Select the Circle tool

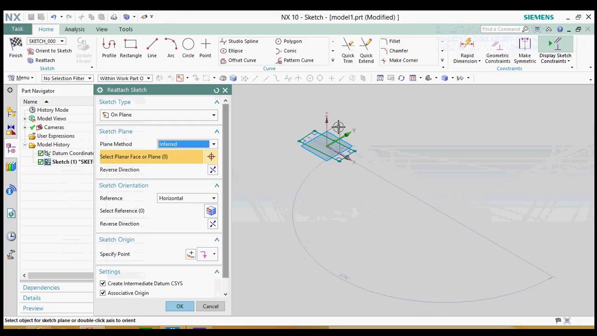coord(188,49)
